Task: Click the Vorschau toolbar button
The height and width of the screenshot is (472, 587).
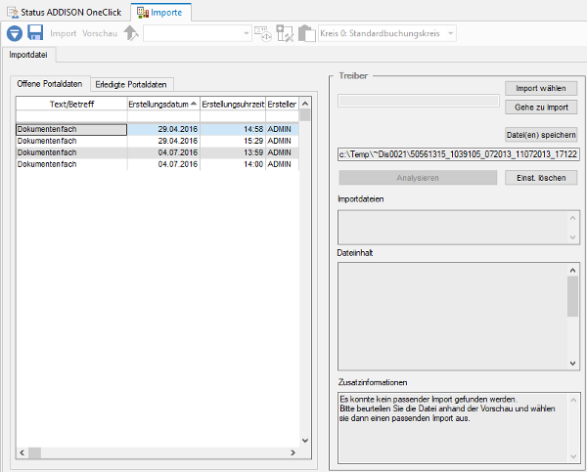Action: click(100, 33)
